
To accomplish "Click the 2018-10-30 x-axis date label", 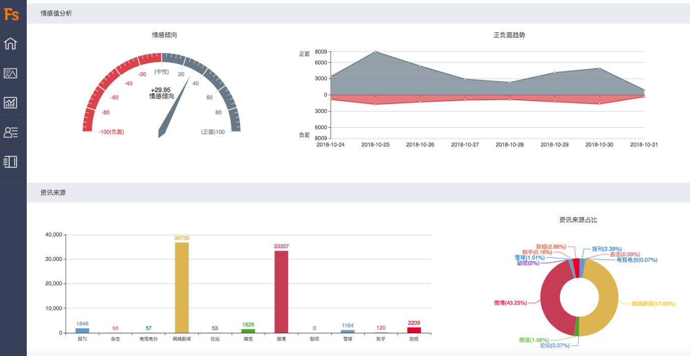I will pos(599,145).
